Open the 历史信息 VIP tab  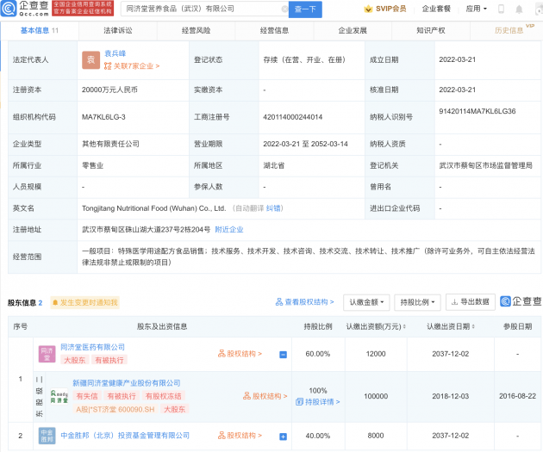click(511, 29)
